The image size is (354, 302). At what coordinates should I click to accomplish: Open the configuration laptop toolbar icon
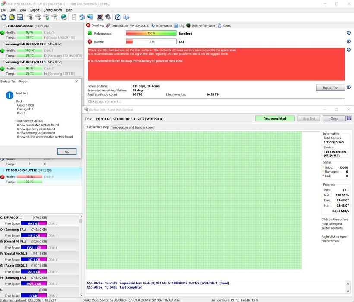point(100,17)
